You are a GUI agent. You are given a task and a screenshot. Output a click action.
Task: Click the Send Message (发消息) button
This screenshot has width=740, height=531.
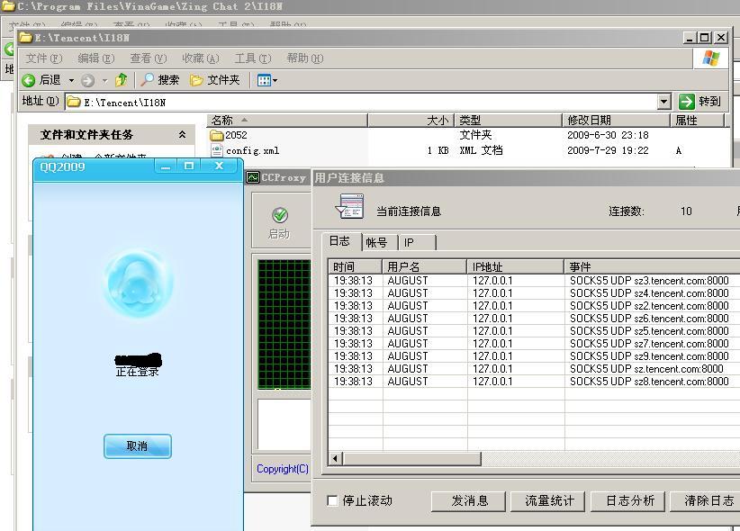(x=469, y=500)
